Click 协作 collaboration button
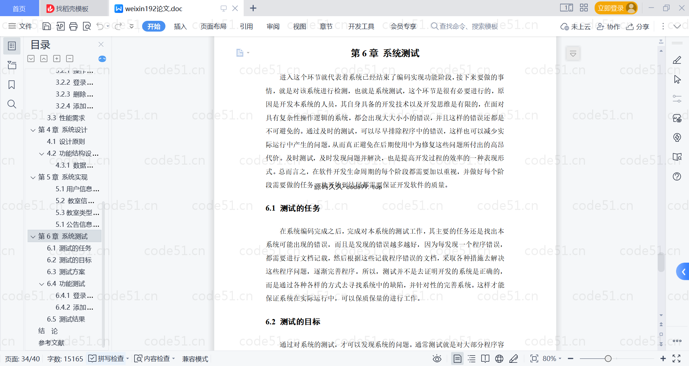 [609, 26]
